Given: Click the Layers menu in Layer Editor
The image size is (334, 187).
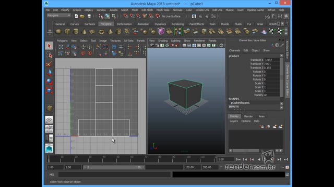Looking at the screenshot, I should tap(234, 121).
